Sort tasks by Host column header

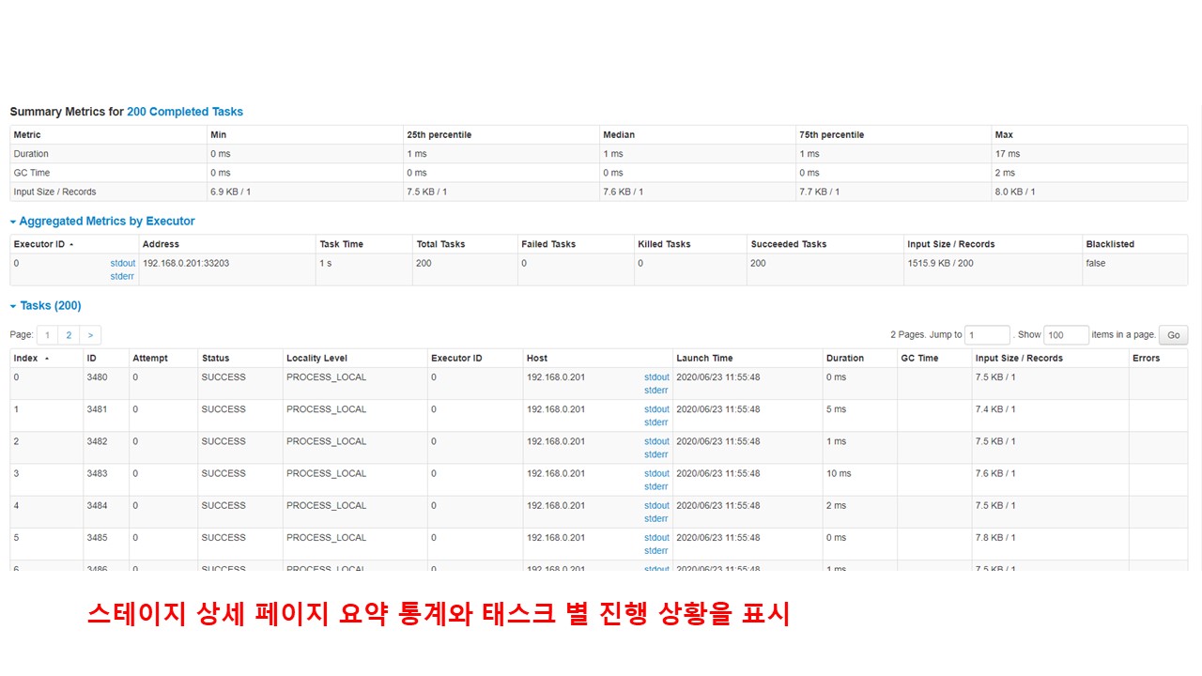pos(598,359)
